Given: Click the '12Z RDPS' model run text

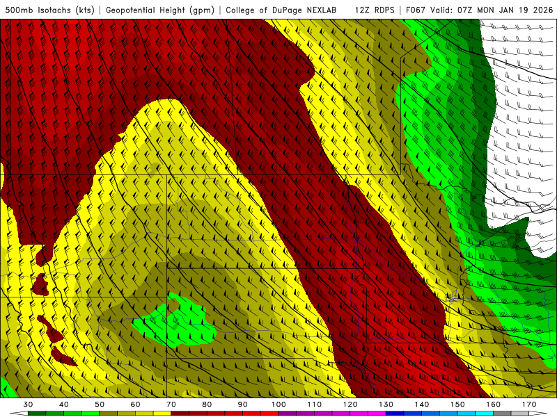Looking at the screenshot, I should click(375, 10).
